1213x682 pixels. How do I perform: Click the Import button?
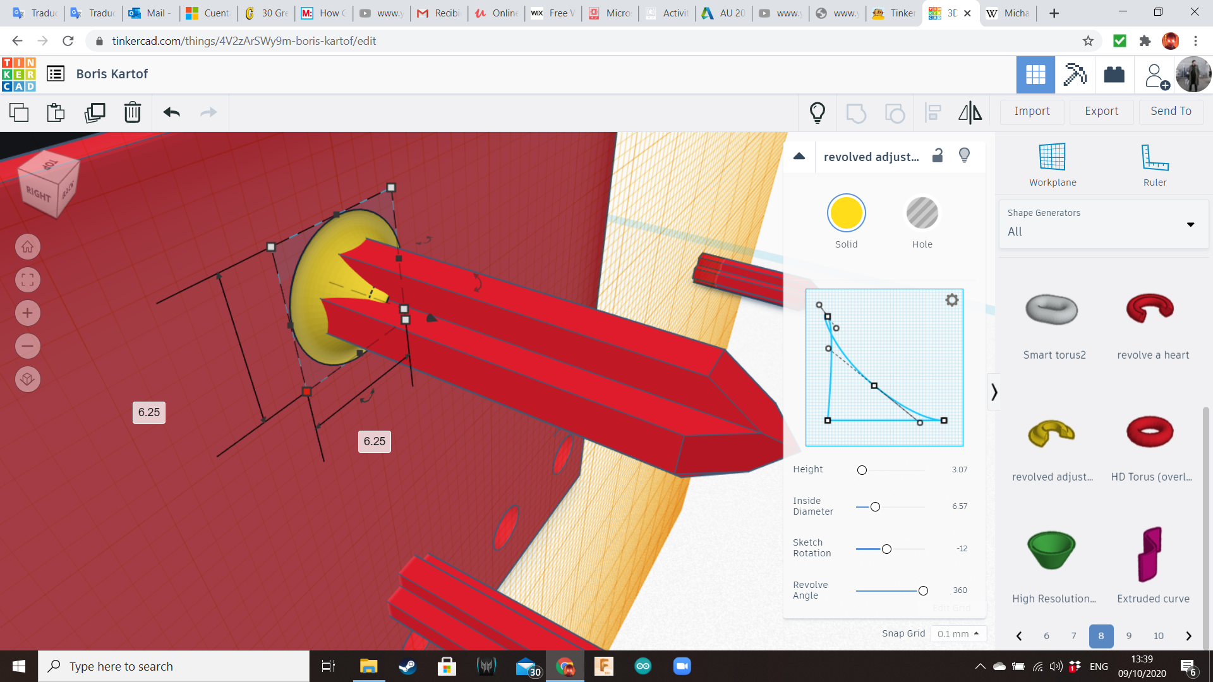tap(1032, 111)
